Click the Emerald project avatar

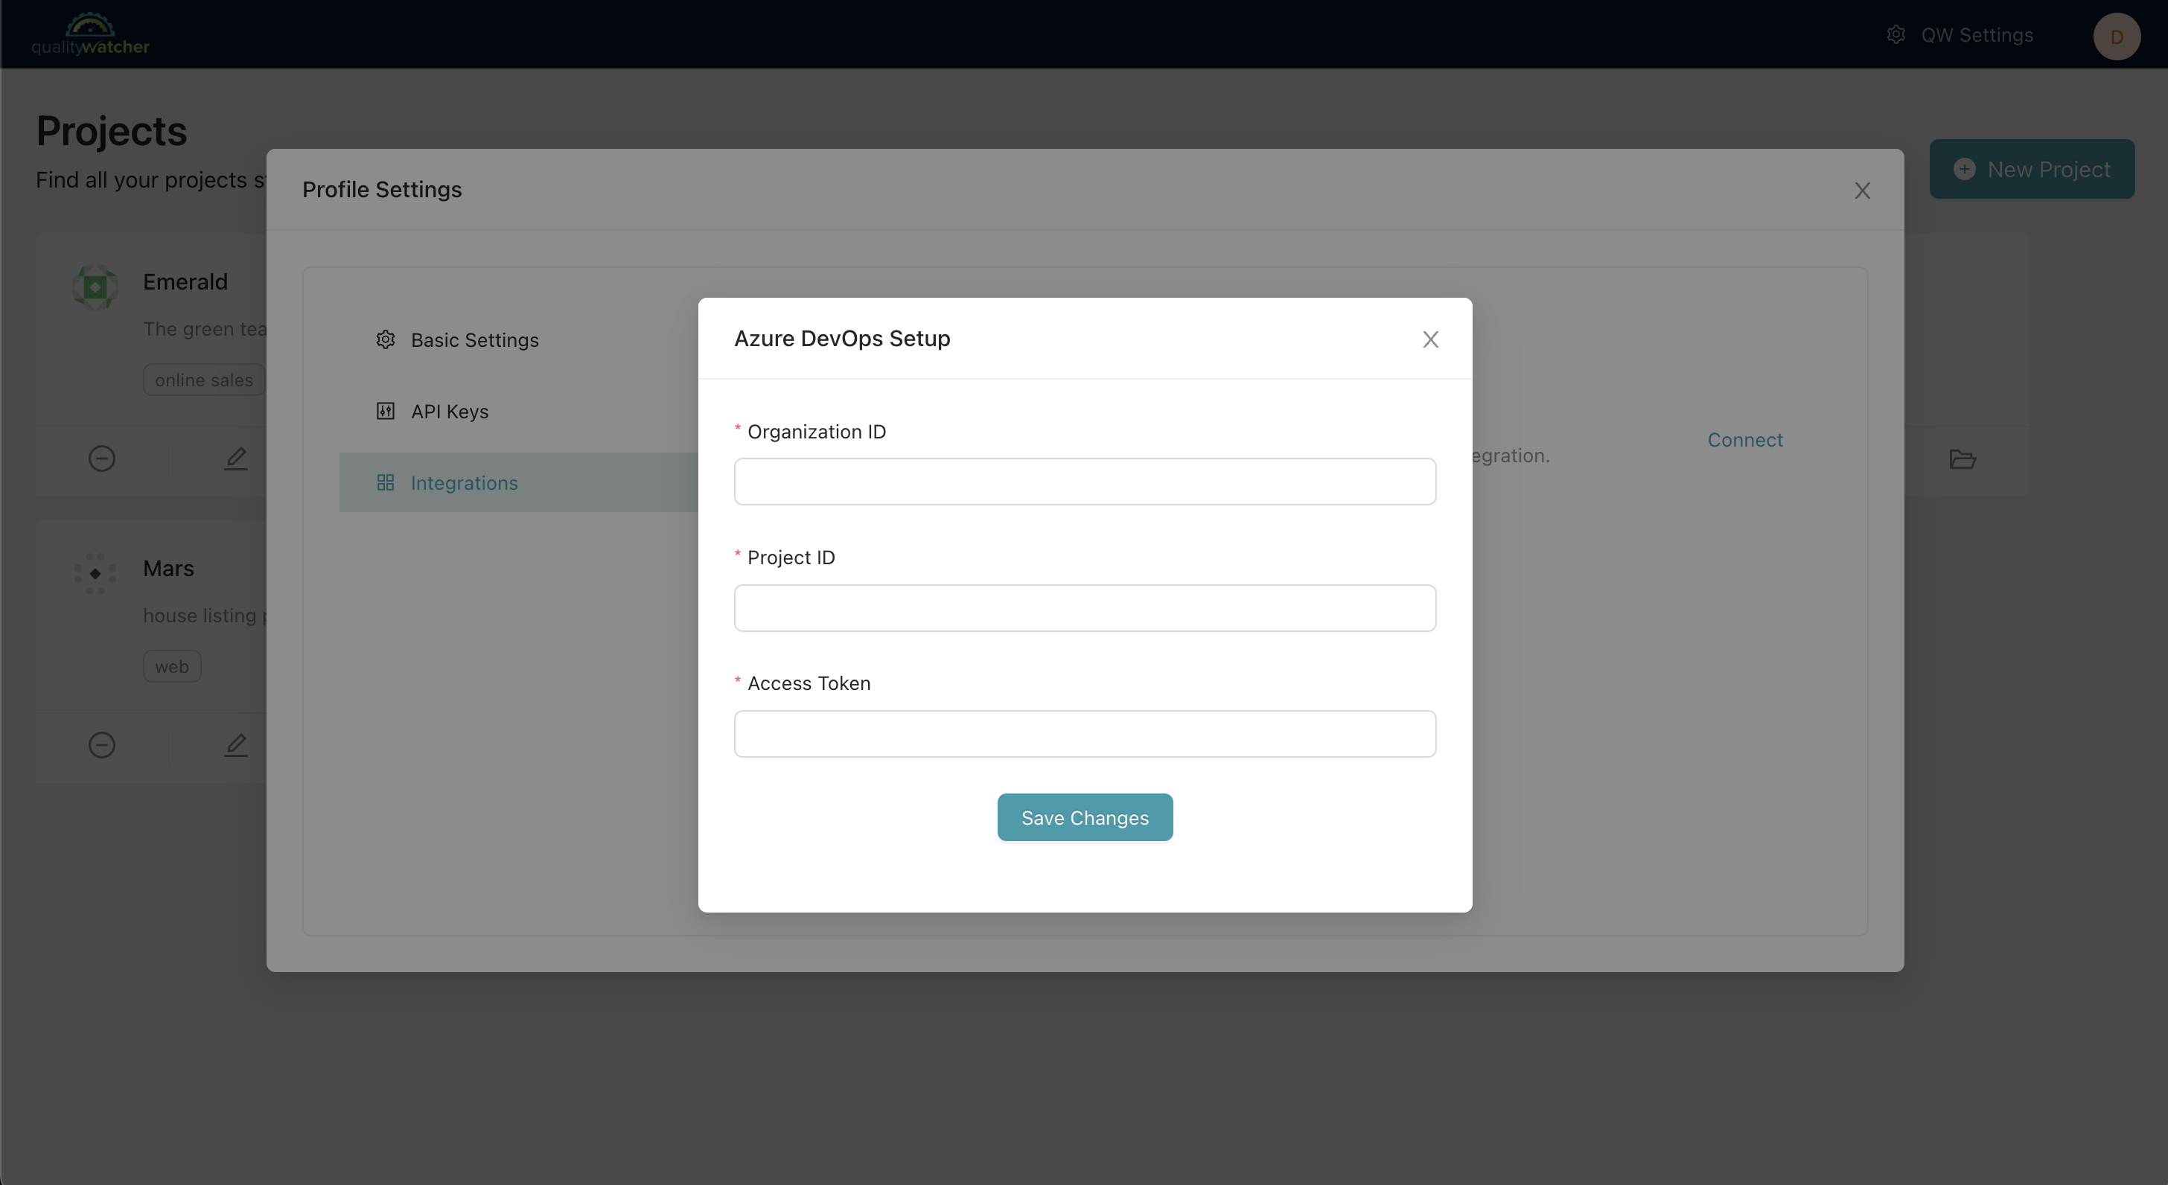click(95, 287)
